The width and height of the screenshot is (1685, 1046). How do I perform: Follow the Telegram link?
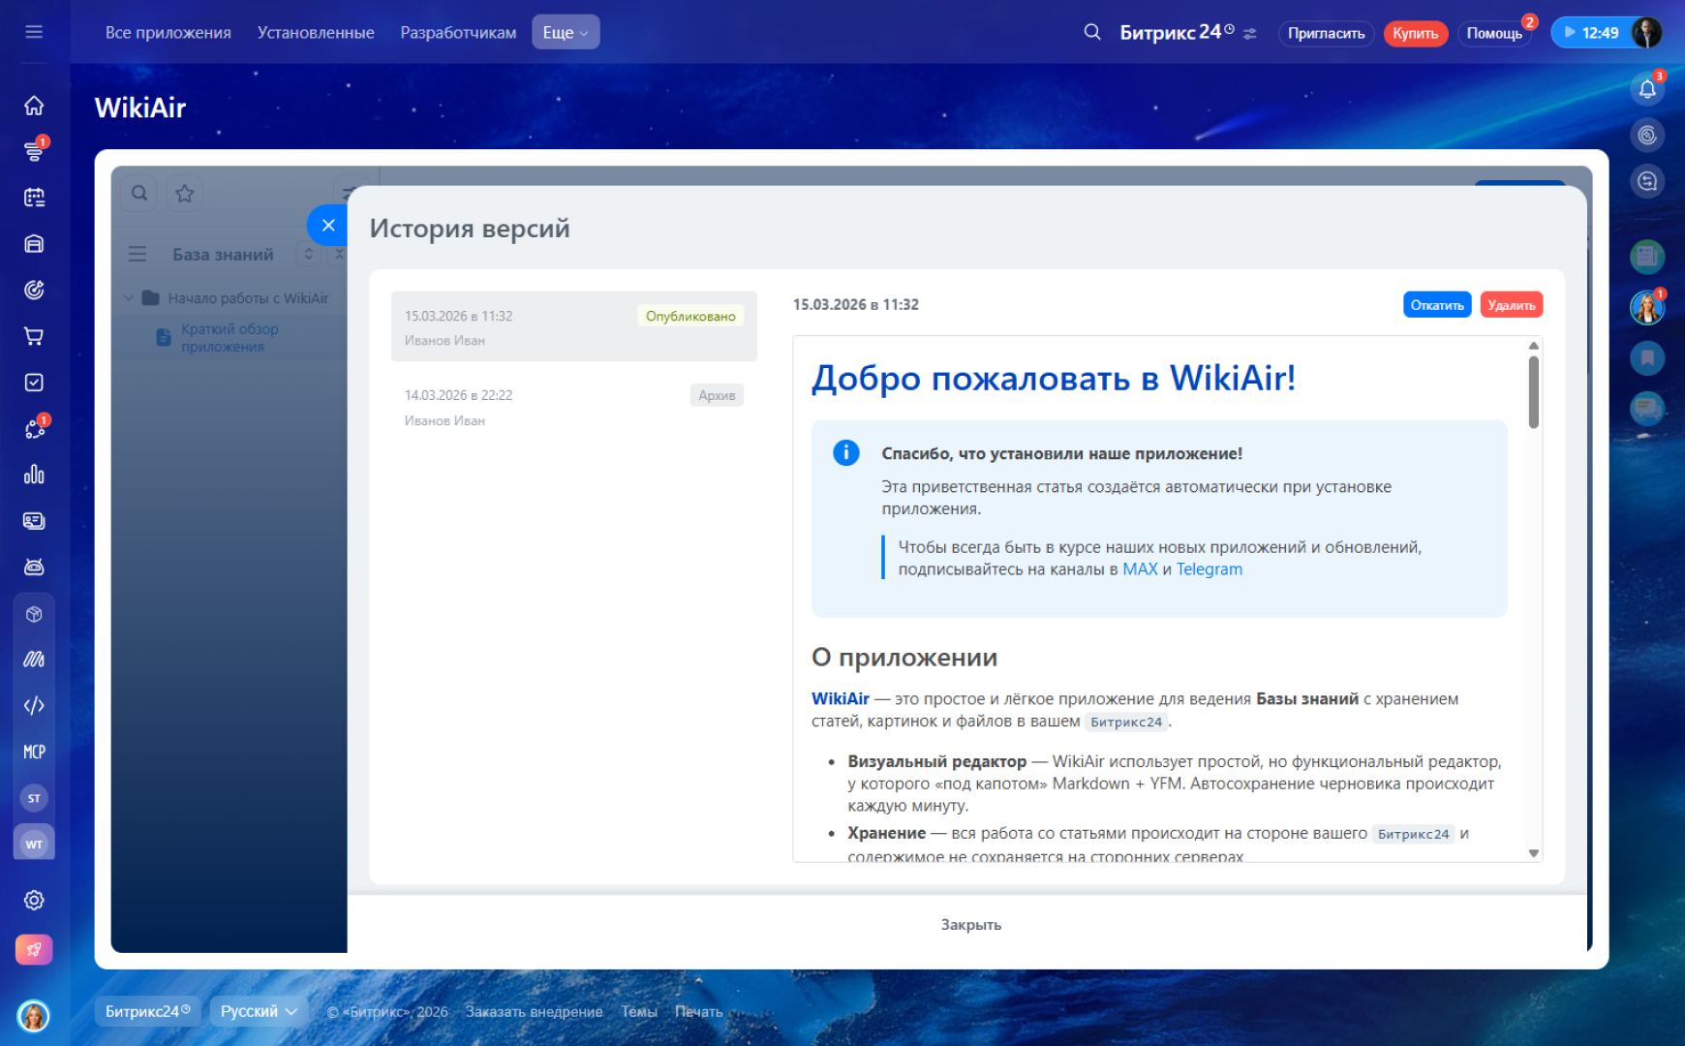(1210, 569)
